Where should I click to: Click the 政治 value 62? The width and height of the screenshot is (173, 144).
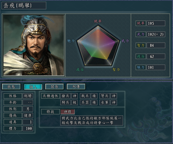pyautogui.click(x=156, y=56)
